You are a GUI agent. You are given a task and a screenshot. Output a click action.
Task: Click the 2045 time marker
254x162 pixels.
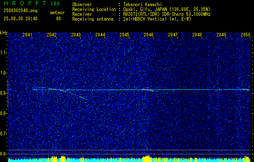pos(124,35)
